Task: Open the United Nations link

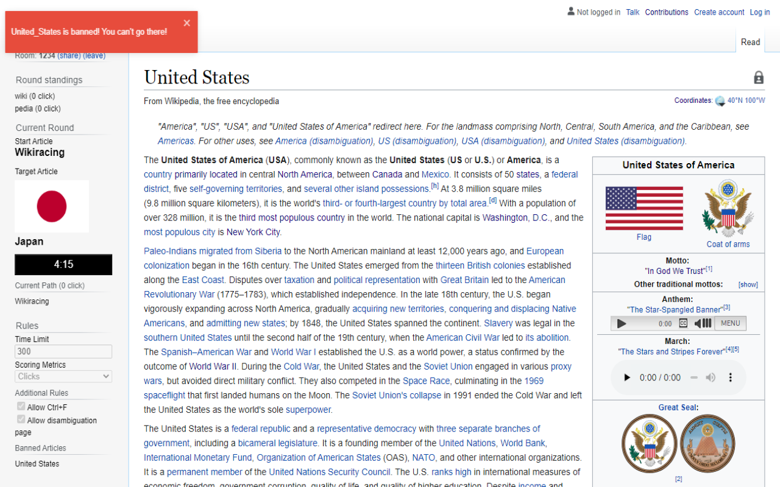Action: (467, 443)
